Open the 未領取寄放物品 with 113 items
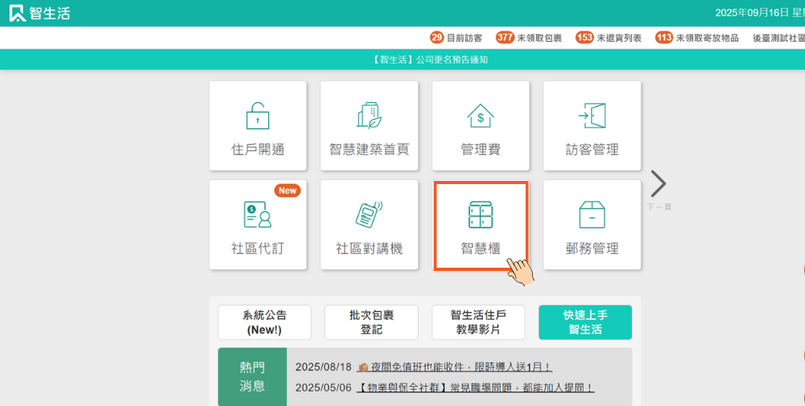 pos(697,38)
